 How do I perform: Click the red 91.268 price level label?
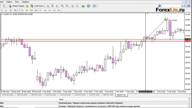coord(188,41)
